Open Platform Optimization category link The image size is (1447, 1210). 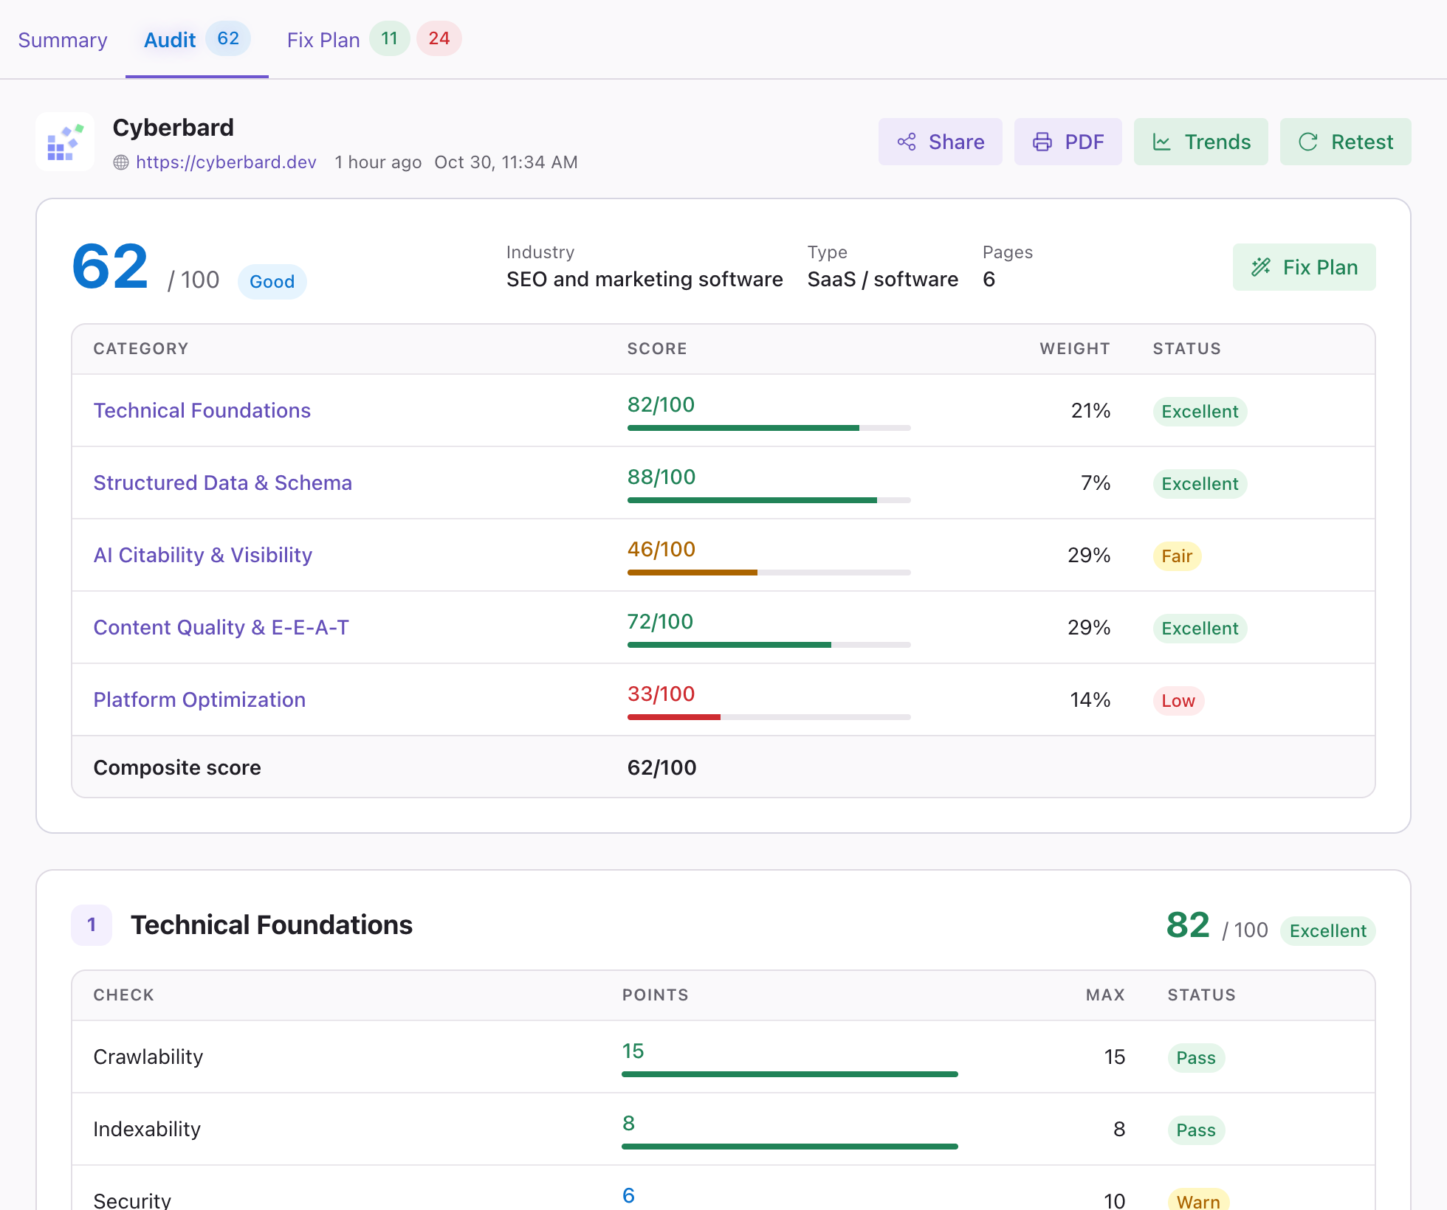[199, 699]
